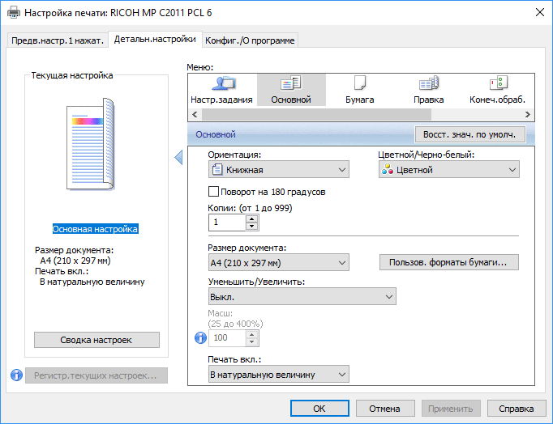Image resolution: width=553 pixels, height=424 pixels.
Task: Open the Настр.задания menu icon
Action: 221,90
